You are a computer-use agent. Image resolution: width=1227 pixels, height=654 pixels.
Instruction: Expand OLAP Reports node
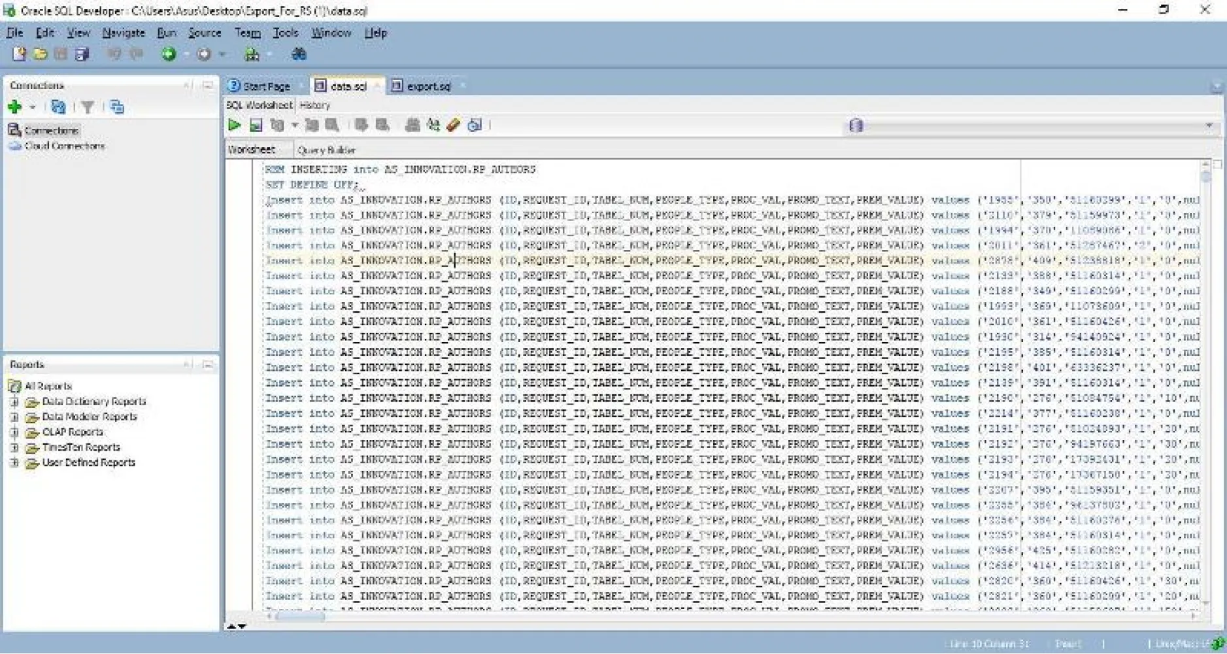click(x=14, y=432)
